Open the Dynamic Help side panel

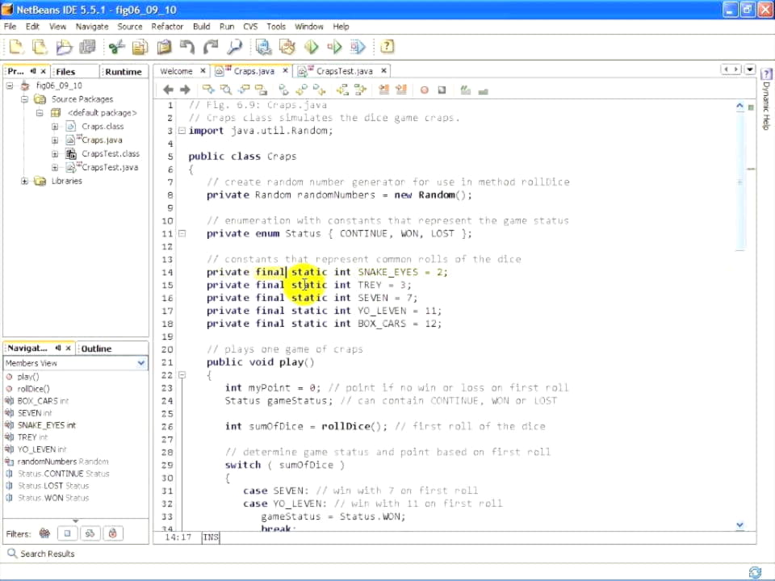pyautogui.click(x=766, y=100)
